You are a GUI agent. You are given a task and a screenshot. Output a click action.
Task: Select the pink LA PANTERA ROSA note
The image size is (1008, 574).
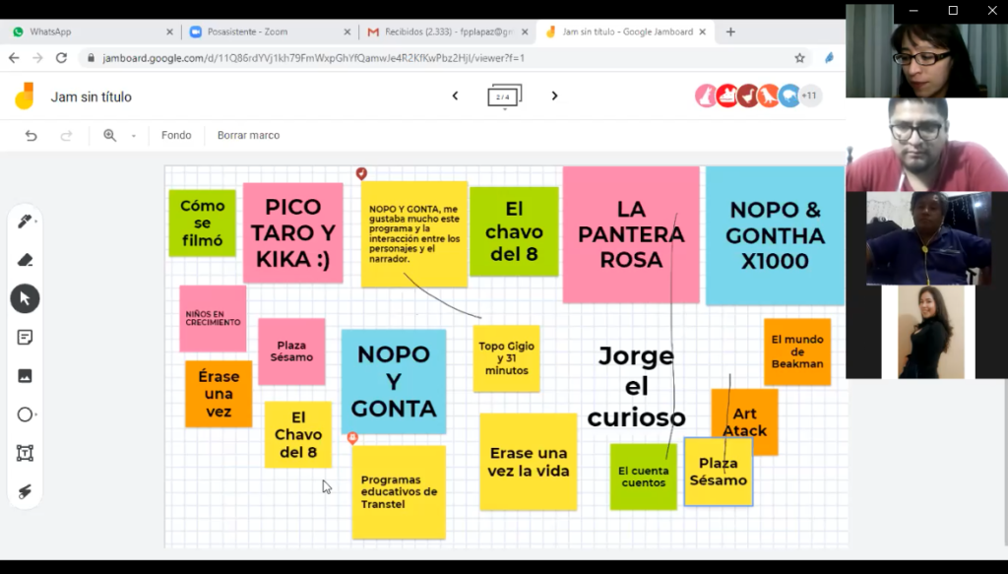(x=630, y=234)
